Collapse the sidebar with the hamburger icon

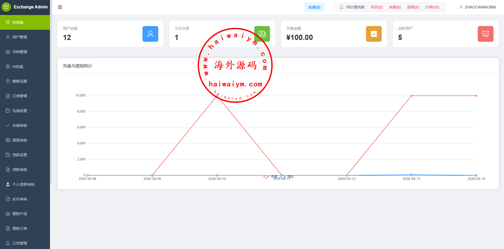(60, 7)
